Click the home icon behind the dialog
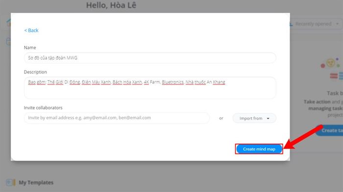 tap(9, 22)
